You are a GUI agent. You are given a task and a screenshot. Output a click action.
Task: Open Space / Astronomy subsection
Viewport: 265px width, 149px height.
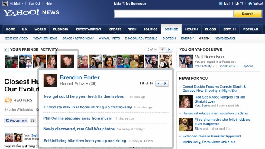78,38
